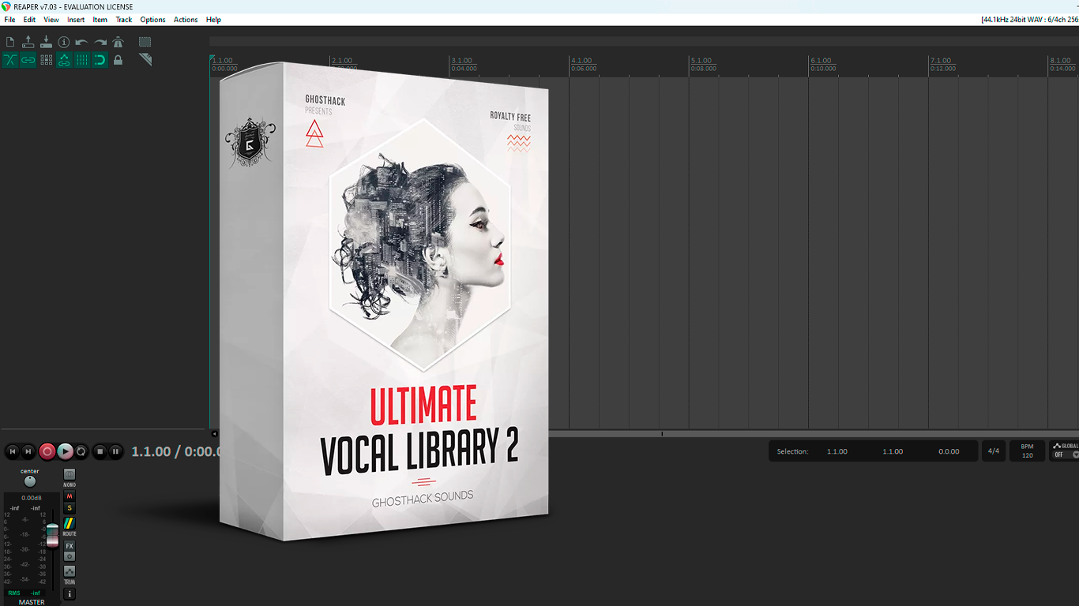Open the View menu

pos(51,20)
